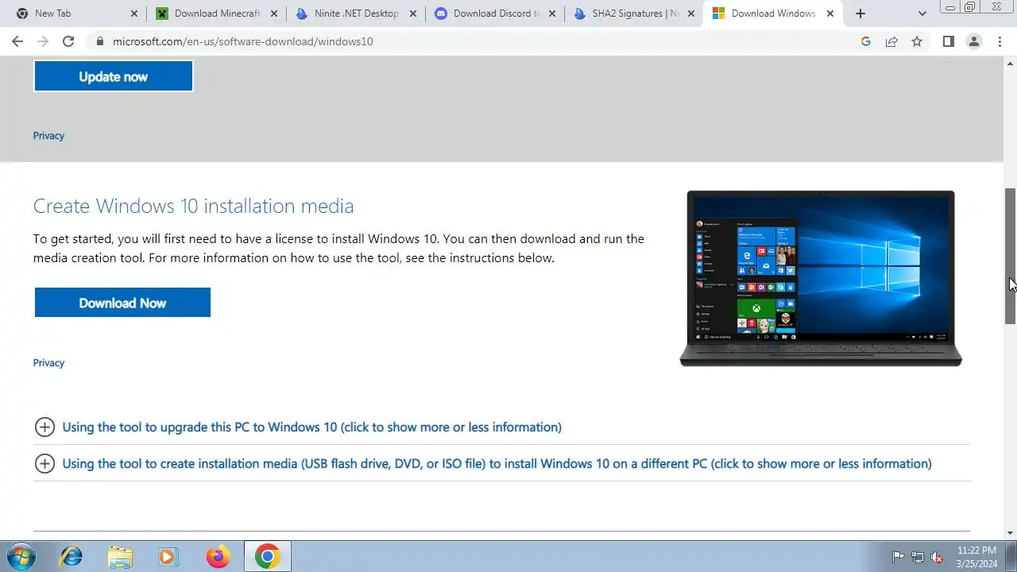The height and width of the screenshot is (572, 1017).
Task: Click the Chrome taskbar icon
Action: tap(267, 557)
